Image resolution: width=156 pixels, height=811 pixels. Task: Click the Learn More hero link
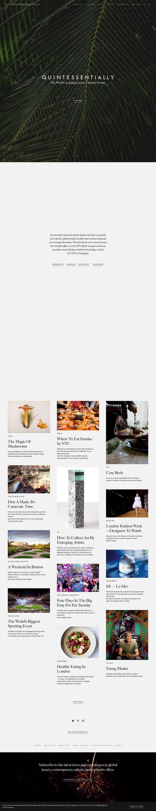[x=78, y=100]
